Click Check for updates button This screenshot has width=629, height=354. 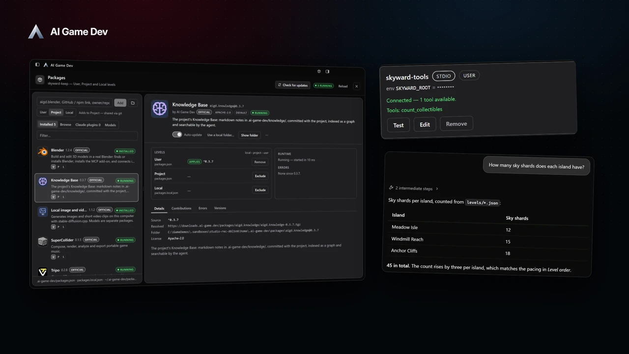[293, 85]
